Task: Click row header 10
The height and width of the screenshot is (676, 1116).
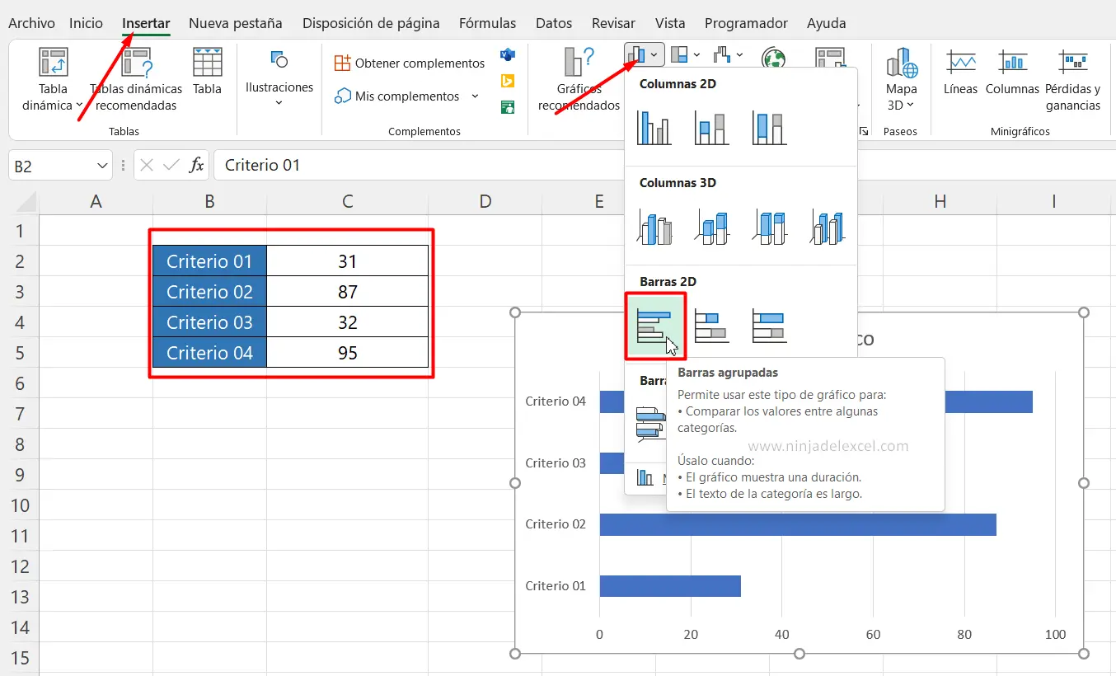Action: 20,505
